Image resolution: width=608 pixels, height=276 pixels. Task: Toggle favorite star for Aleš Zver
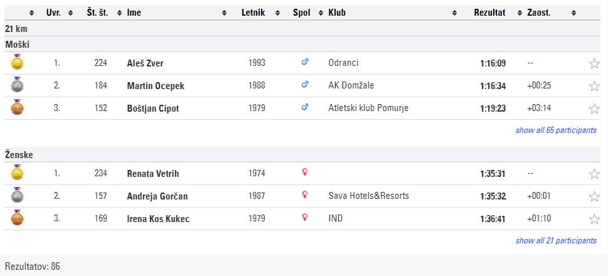(x=594, y=63)
